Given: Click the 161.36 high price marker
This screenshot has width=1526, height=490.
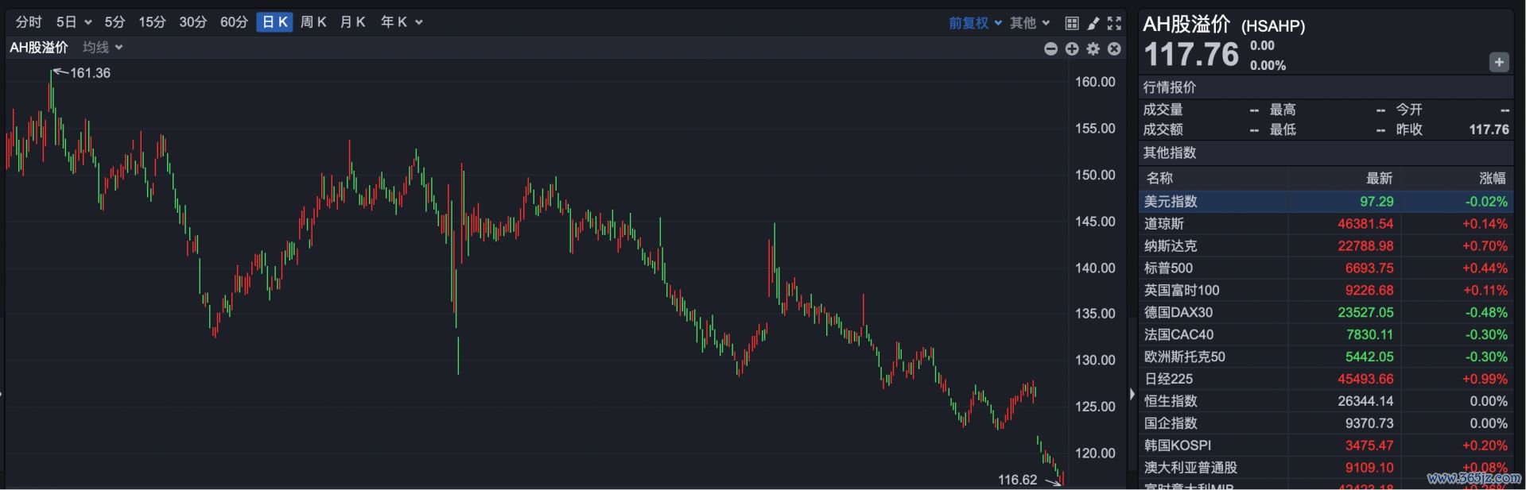Looking at the screenshot, I should click(90, 73).
